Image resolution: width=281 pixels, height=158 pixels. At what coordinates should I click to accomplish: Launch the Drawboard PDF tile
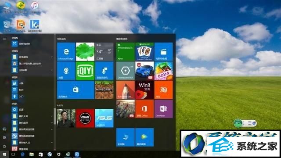126,71
